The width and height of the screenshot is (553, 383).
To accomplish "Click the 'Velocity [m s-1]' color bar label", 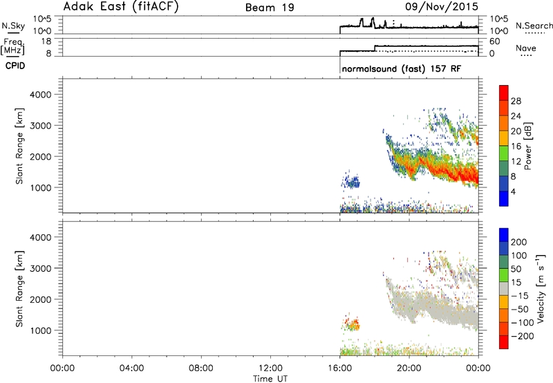I will 540,288.
